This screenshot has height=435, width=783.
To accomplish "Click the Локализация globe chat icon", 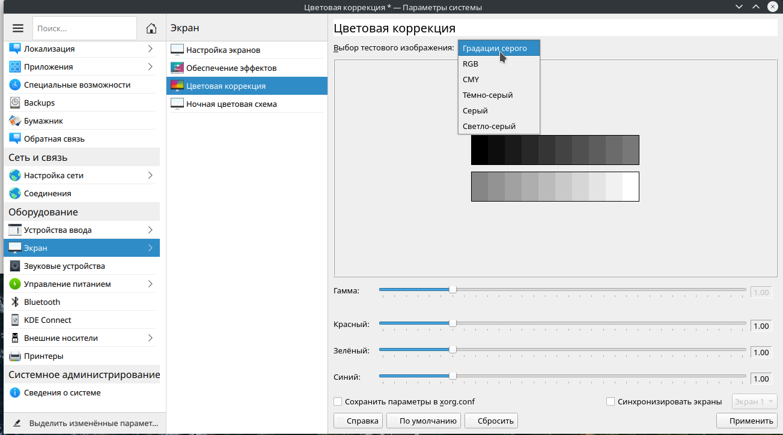I will tap(15, 49).
